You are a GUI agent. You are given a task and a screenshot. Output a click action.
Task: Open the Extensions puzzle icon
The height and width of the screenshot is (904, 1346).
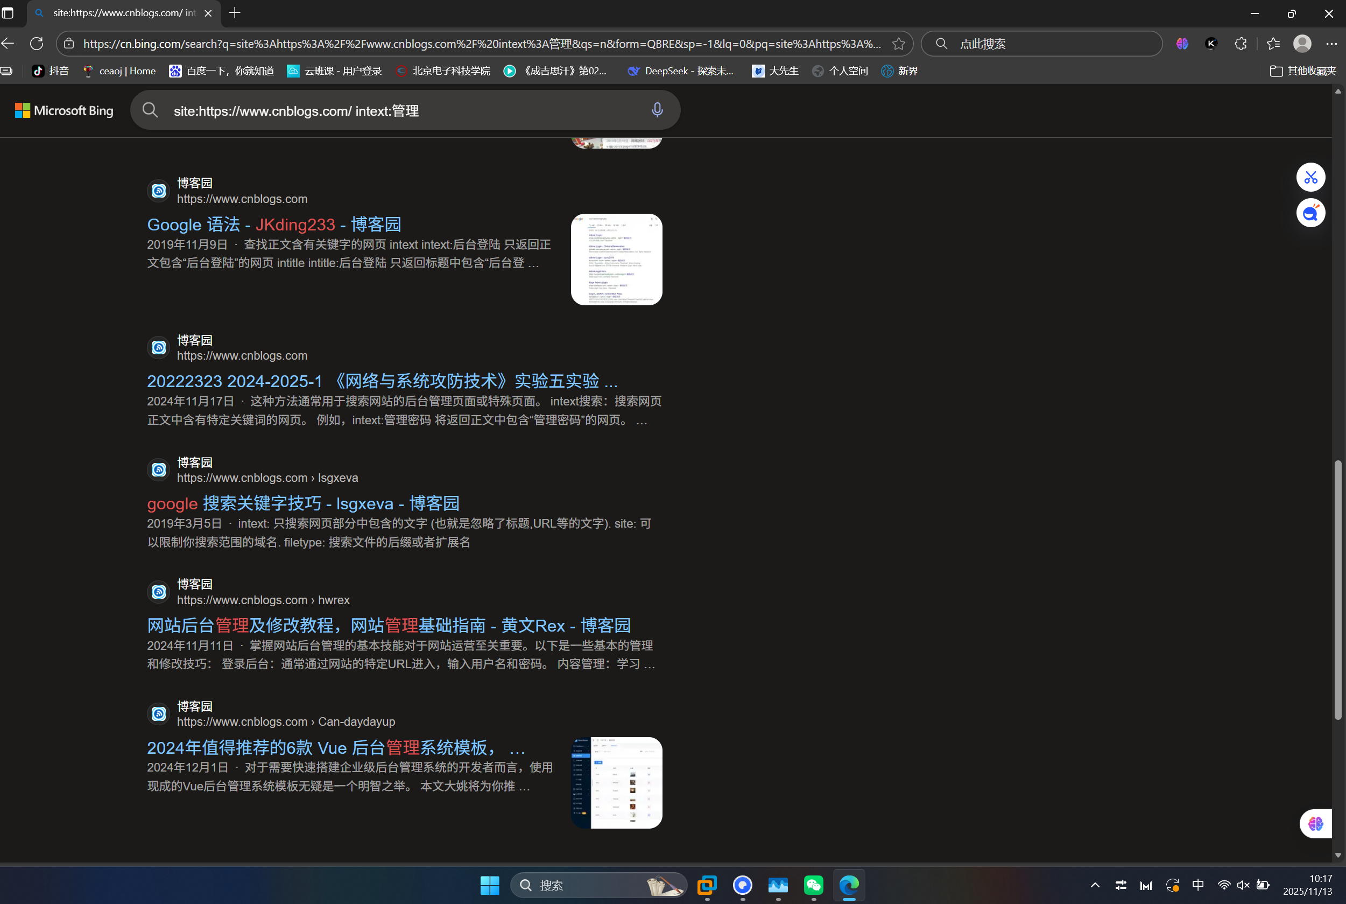pos(1240,43)
